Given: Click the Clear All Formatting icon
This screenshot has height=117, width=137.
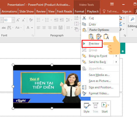Looking at the screenshot, I should (x=31, y=20).
